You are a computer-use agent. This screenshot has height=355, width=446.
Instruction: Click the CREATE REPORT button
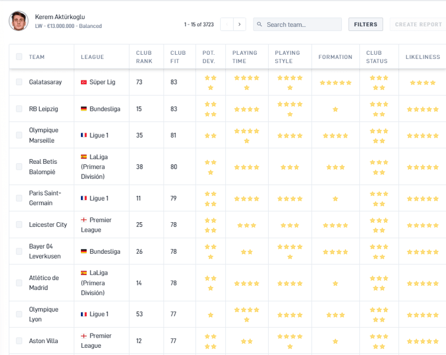418,24
